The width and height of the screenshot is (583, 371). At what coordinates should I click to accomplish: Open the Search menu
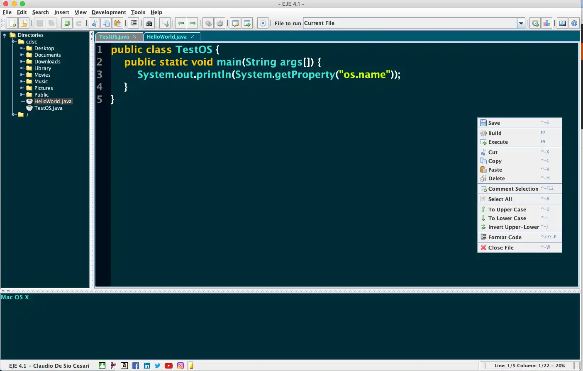pyautogui.click(x=40, y=12)
